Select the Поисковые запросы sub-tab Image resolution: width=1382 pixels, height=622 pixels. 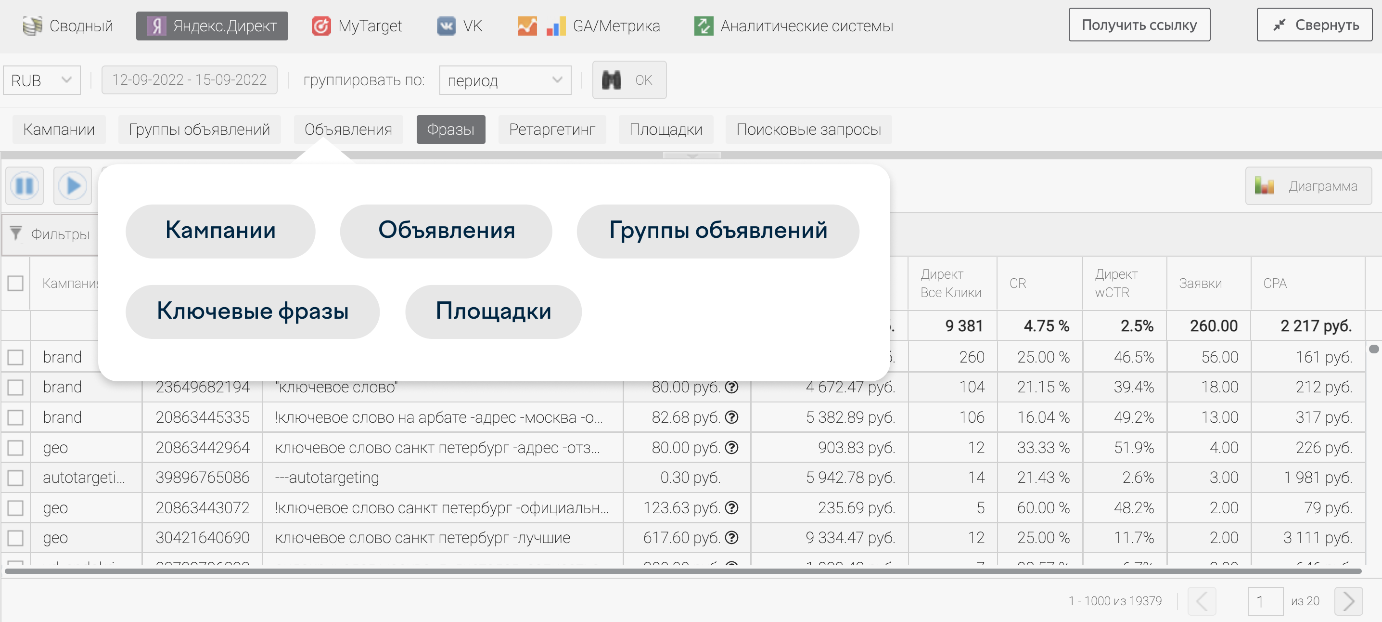(x=808, y=130)
